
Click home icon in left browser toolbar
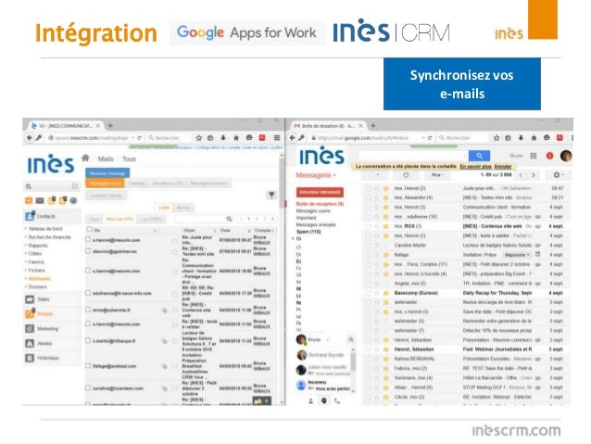(236, 138)
